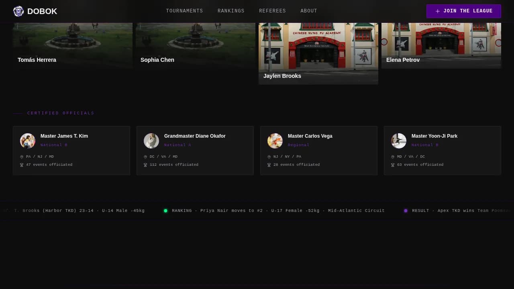
Task: Click the DOBOK brand name
Action: pyautogui.click(x=42, y=11)
